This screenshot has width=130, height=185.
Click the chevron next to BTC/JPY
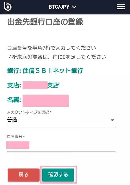pyautogui.click(x=74, y=7)
